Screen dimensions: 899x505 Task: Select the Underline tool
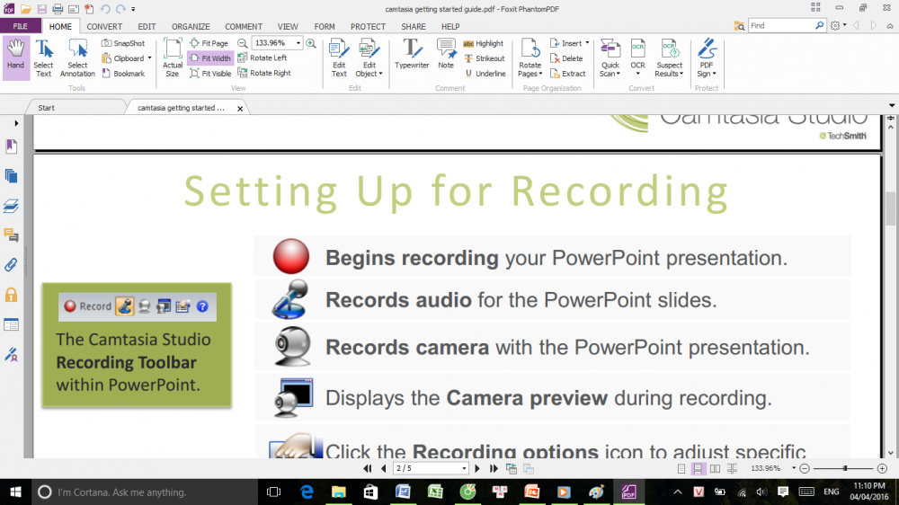click(485, 74)
